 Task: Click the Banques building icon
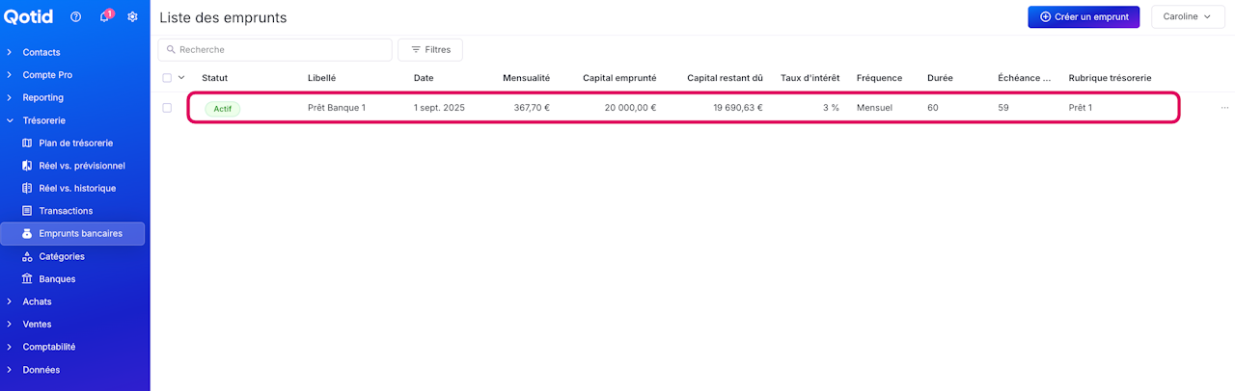coord(27,279)
